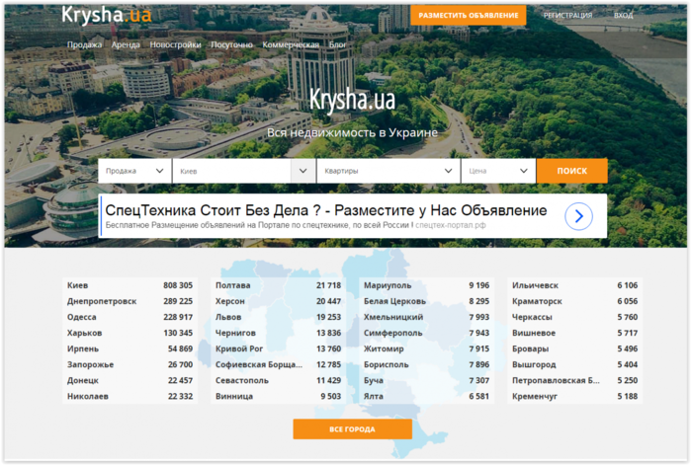This screenshot has height=465, width=691.
Task: Click the ВСЕ ГОРОДА button
Action: click(353, 428)
